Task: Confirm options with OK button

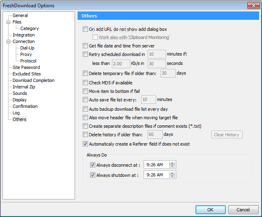Action: coord(210,210)
